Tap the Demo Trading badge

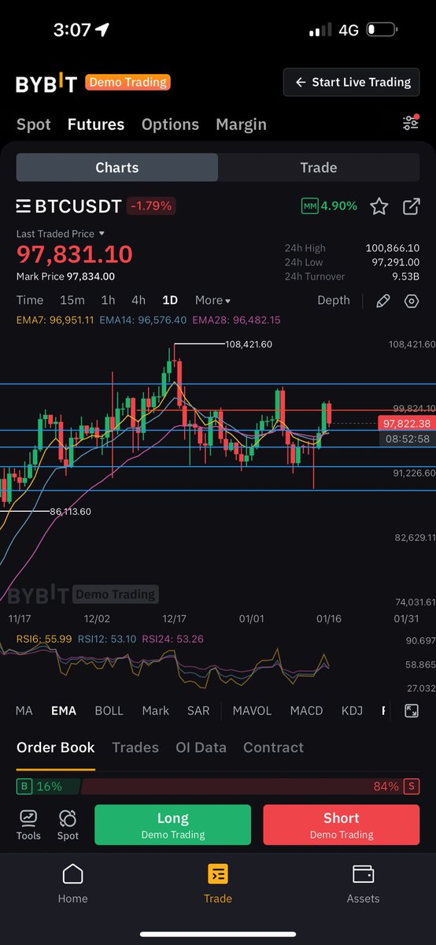[127, 82]
